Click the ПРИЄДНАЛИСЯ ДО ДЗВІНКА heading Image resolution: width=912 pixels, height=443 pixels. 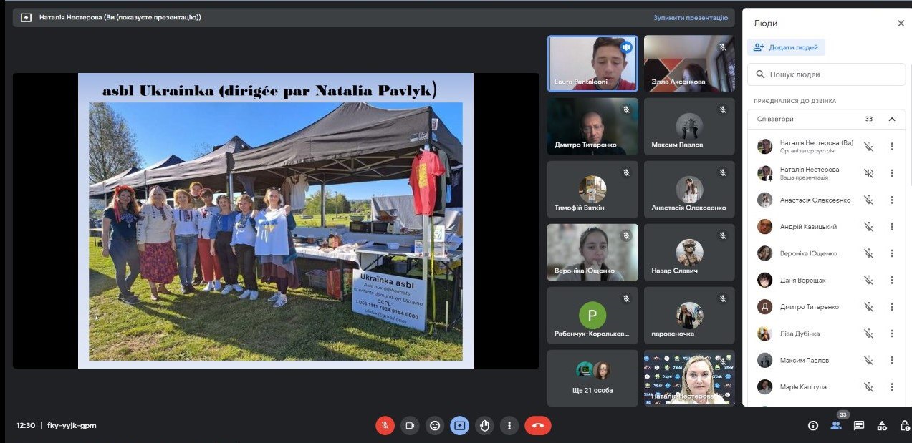pos(795,102)
